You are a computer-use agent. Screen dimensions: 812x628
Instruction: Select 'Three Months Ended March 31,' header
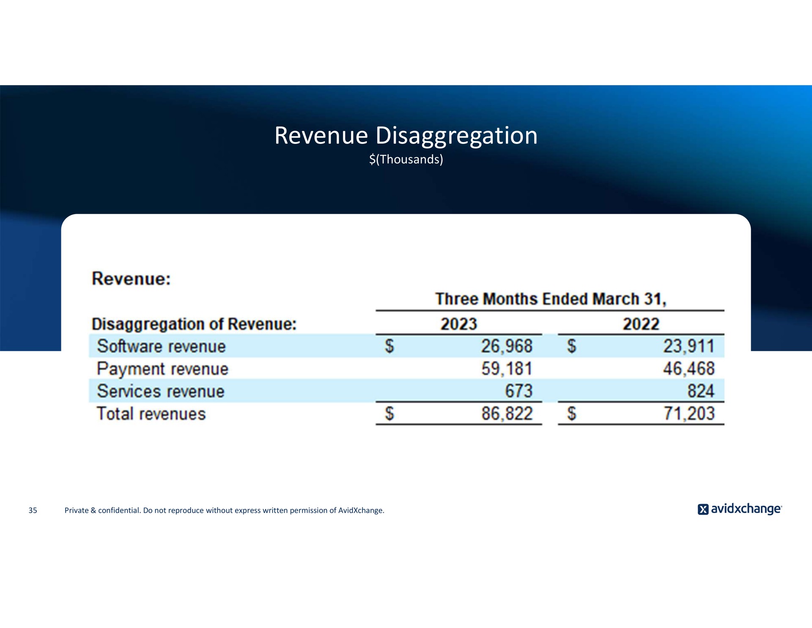coord(551,299)
